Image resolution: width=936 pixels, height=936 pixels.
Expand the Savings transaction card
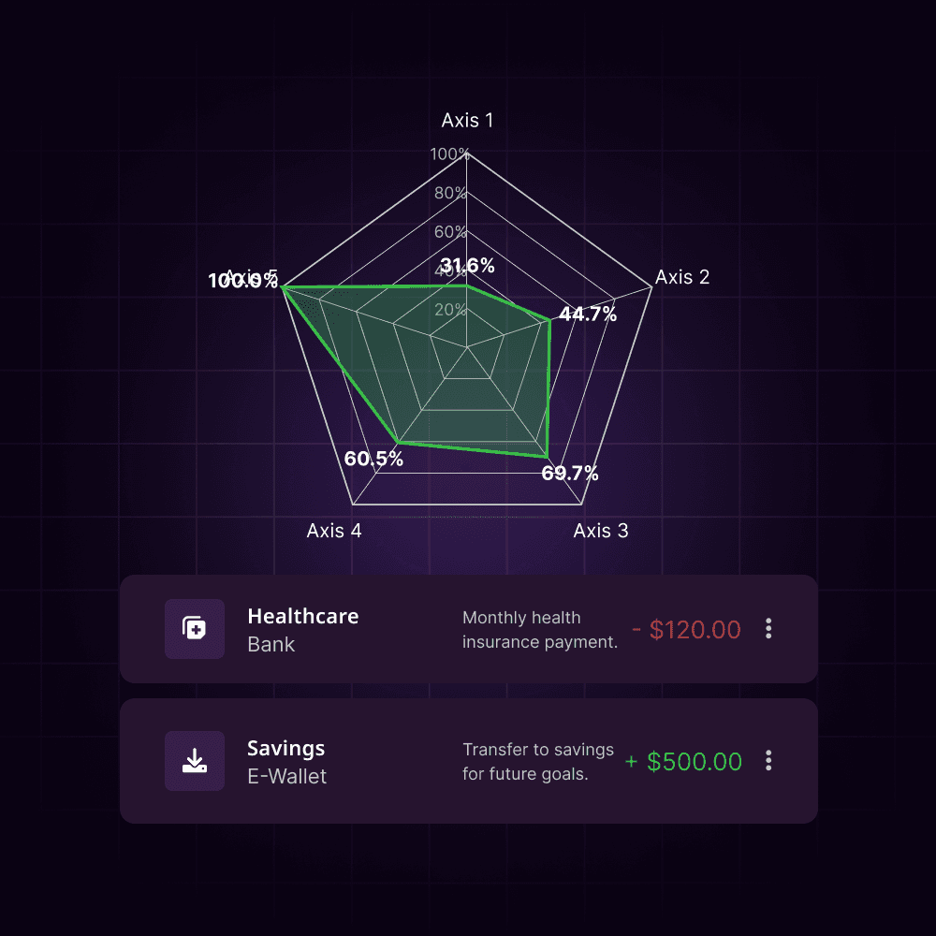coord(468,760)
